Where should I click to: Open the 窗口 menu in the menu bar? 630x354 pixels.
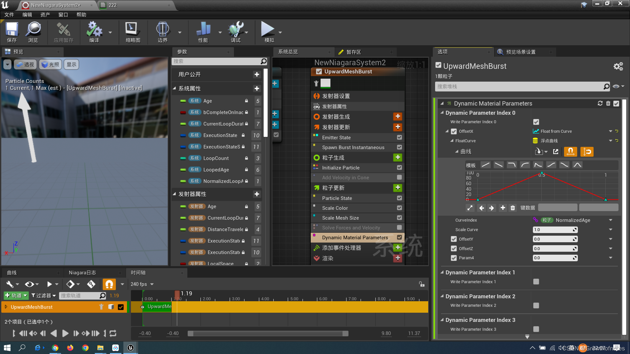point(63,14)
